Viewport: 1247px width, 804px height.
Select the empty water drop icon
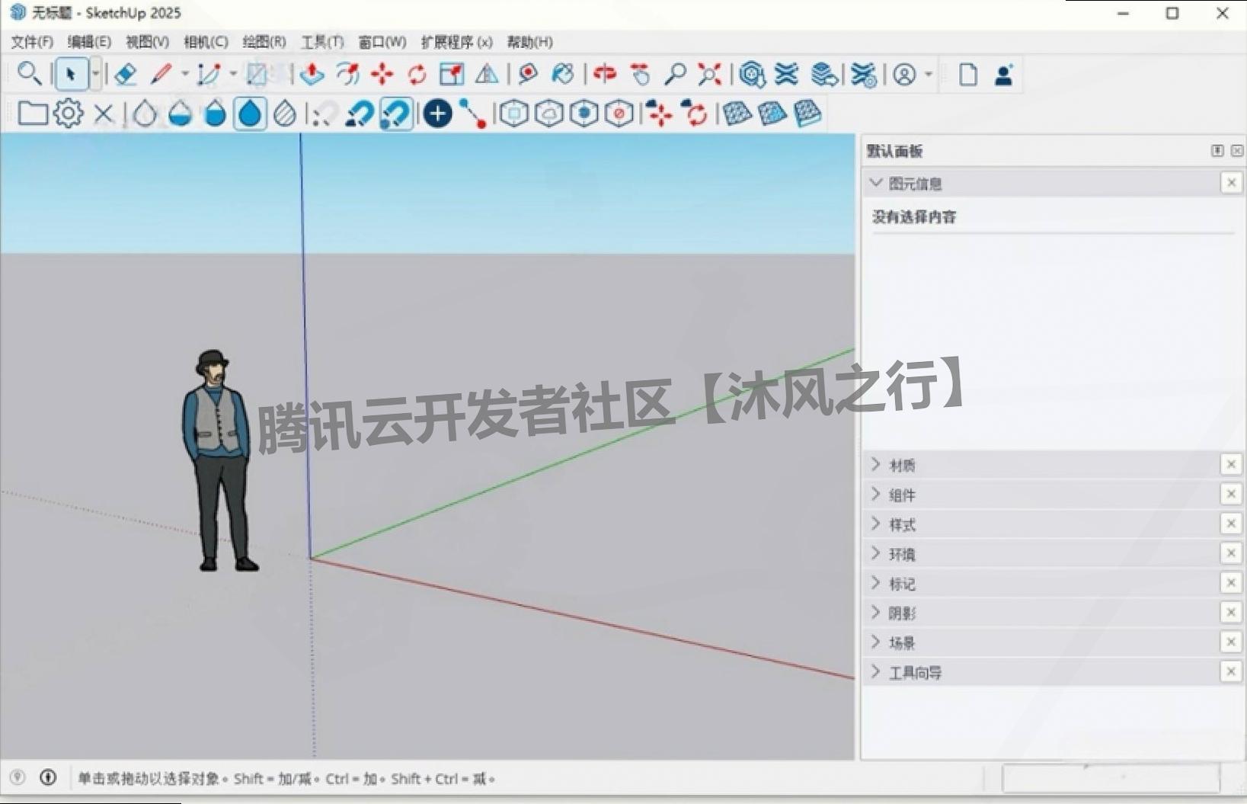(145, 114)
